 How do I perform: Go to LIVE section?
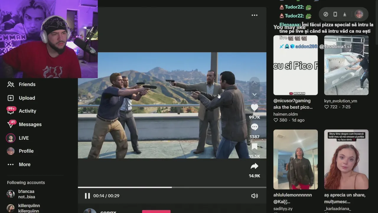point(24,138)
